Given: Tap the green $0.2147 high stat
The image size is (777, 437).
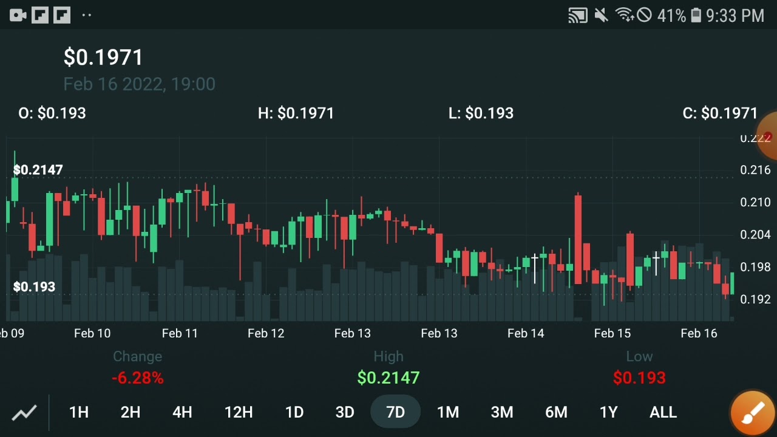Looking at the screenshot, I should [x=388, y=378].
